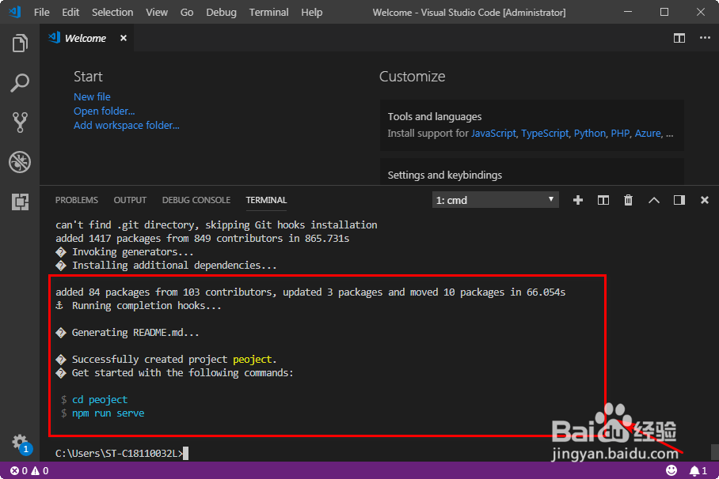719x479 pixels.
Task: Open the Source Control view
Action: click(20, 123)
